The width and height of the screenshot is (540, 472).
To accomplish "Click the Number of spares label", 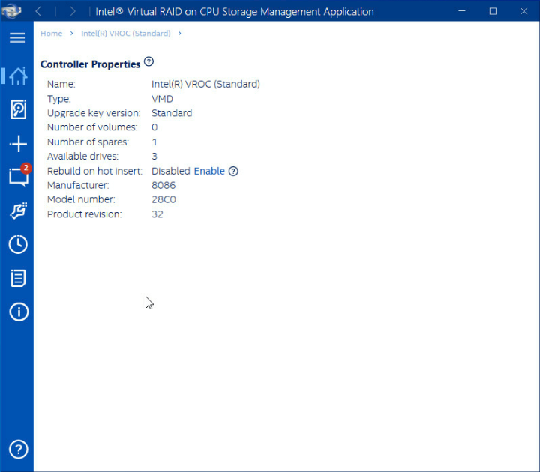I will point(88,142).
